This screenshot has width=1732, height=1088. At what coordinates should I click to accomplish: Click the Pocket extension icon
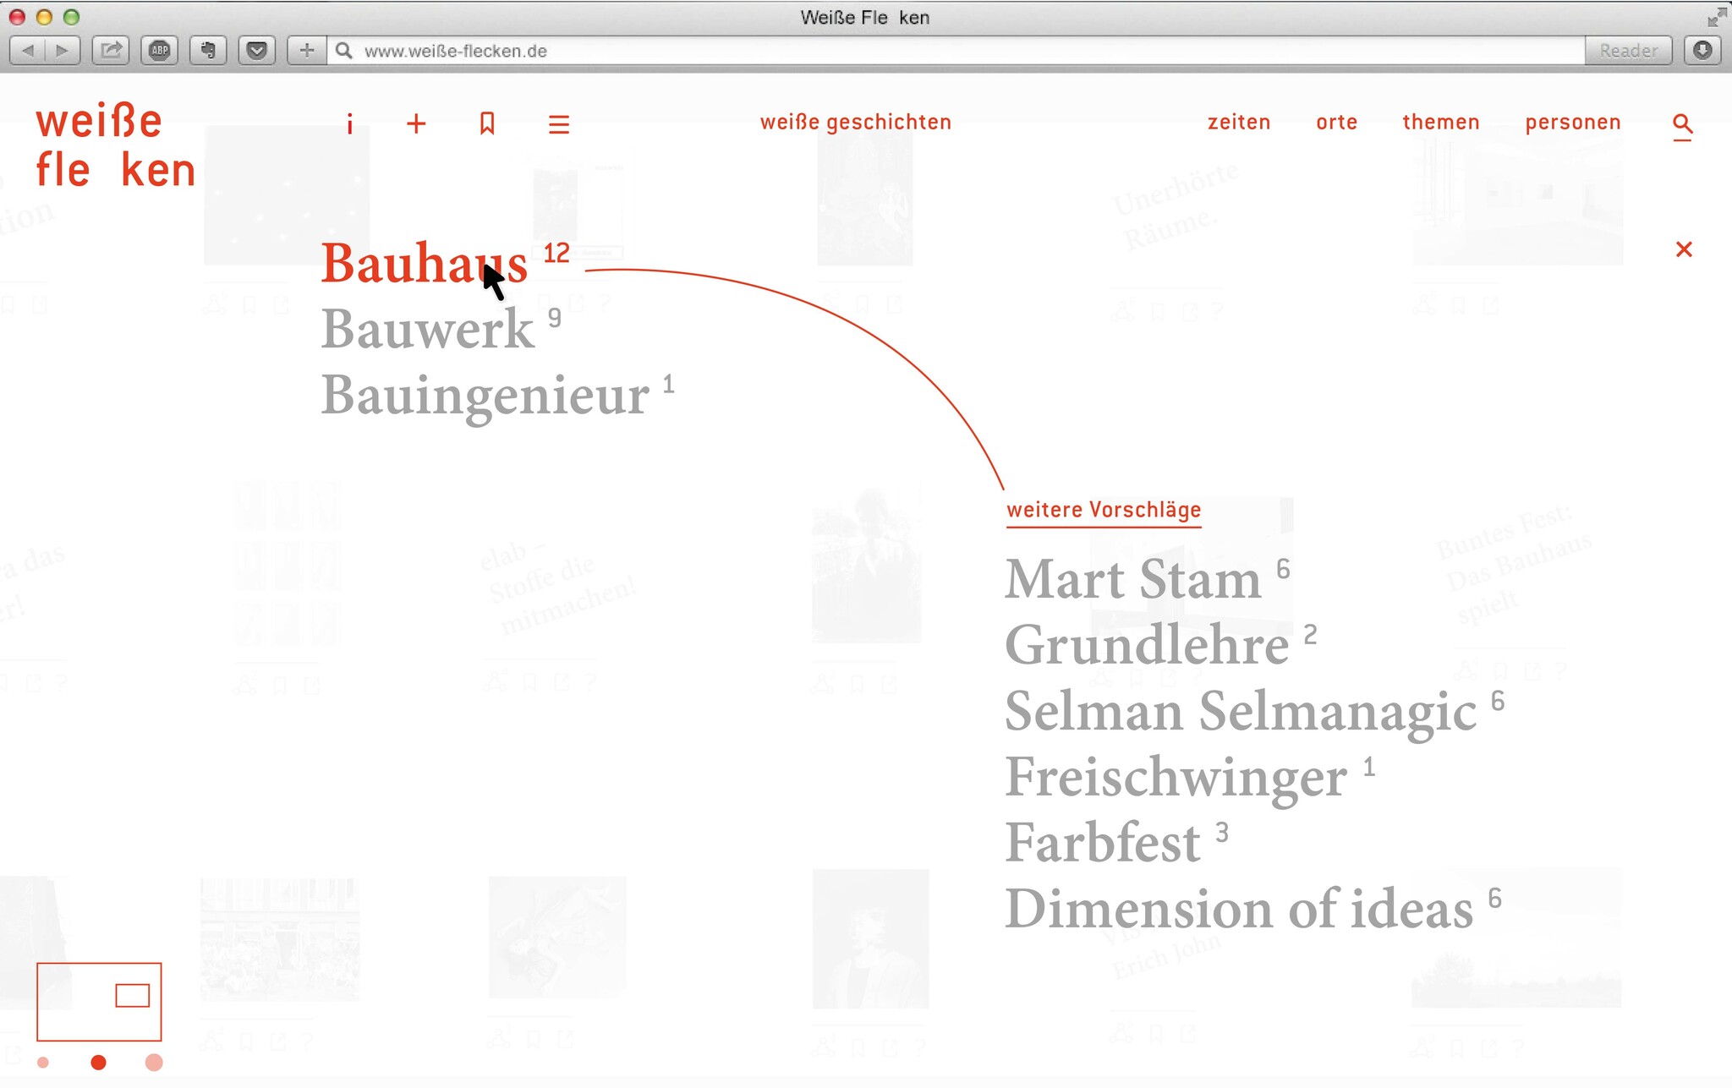(257, 51)
